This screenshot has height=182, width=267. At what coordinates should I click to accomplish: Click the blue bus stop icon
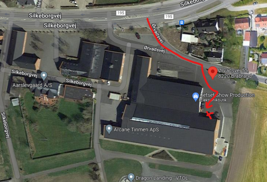coord(182,23)
